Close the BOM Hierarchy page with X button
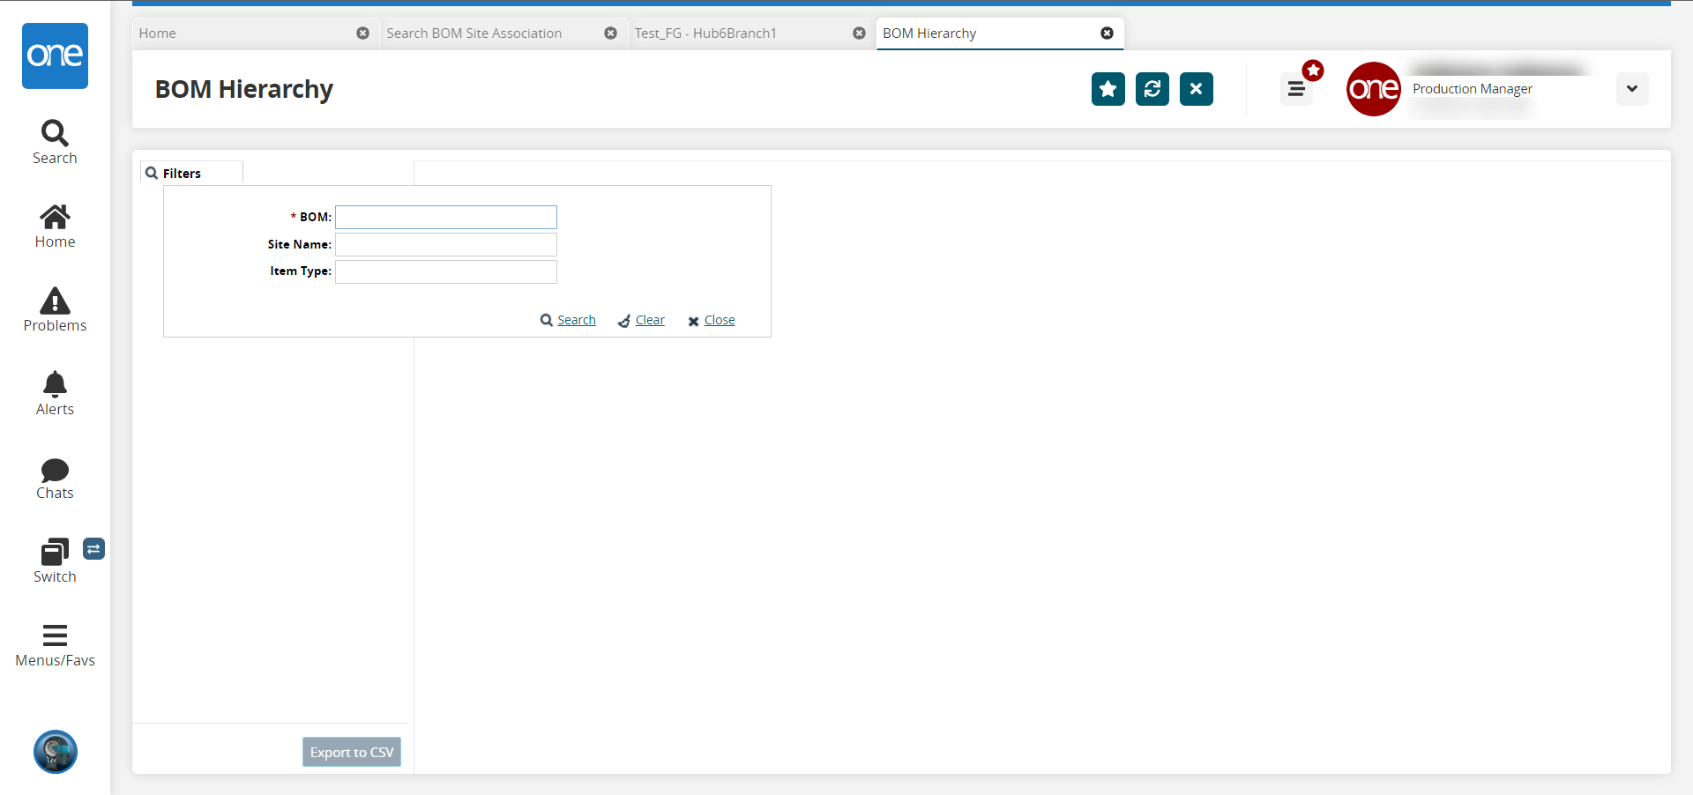 pyautogui.click(x=1197, y=89)
